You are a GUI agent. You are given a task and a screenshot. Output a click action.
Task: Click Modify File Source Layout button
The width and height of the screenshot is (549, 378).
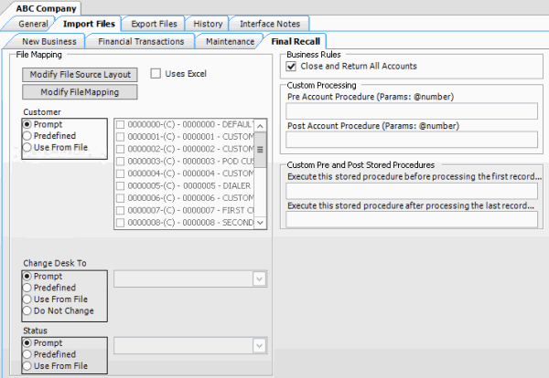click(x=81, y=75)
